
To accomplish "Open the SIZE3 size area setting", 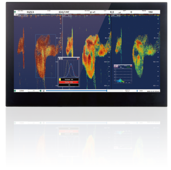I will (30, 12).
